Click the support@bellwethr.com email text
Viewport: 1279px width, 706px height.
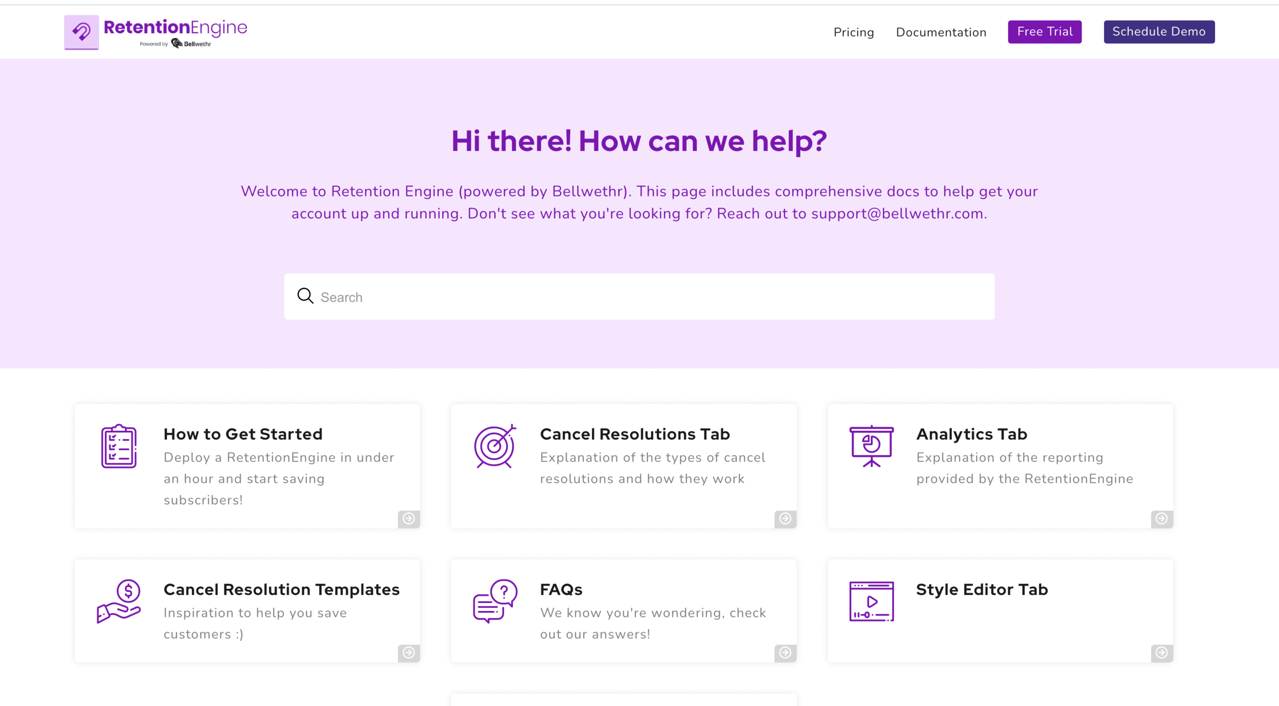pyautogui.click(x=897, y=213)
